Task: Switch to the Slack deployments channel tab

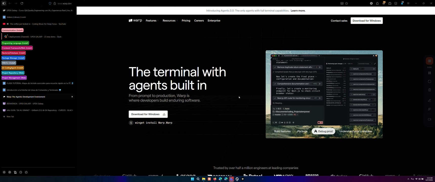Action: tap(38, 37)
